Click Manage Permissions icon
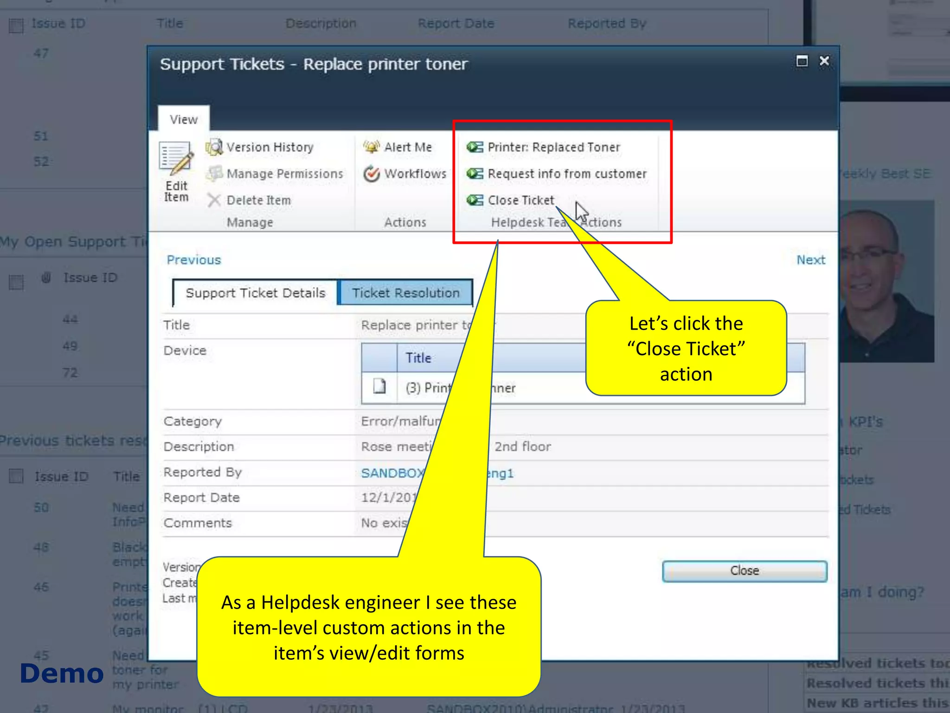 pyautogui.click(x=214, y=174)
